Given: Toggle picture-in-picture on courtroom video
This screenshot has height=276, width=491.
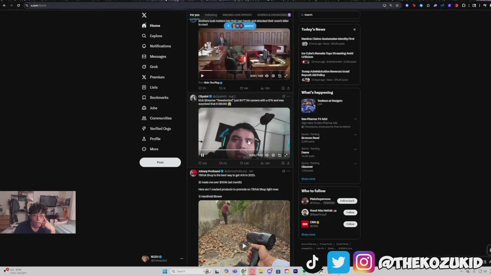Looking at the screenshot, I should [280, 76].
